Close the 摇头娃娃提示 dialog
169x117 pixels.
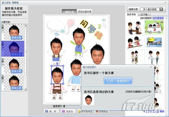151,67
